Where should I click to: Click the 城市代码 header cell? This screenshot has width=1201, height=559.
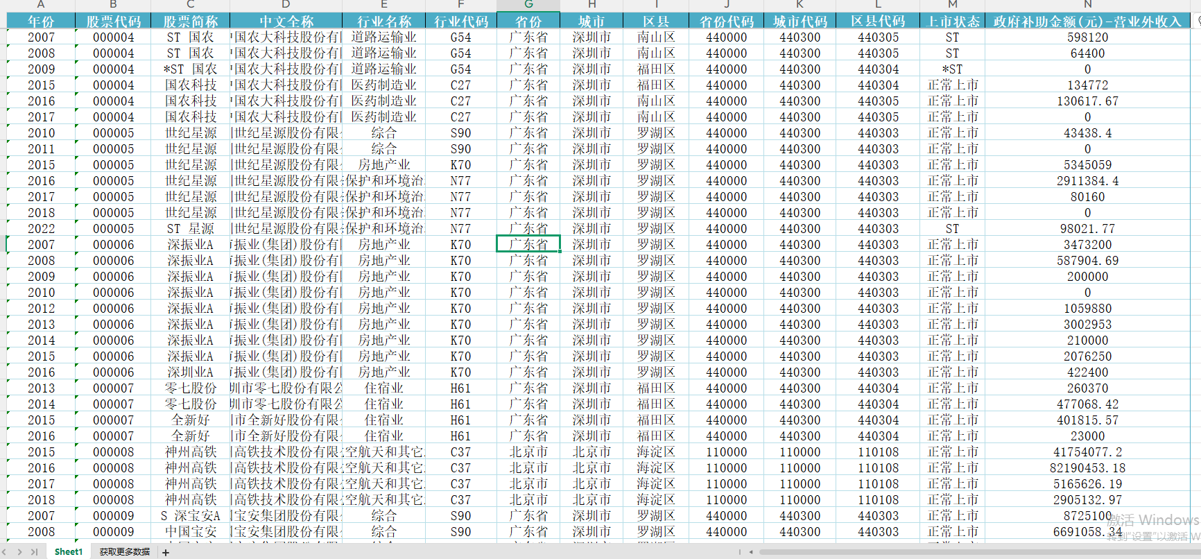800,21
